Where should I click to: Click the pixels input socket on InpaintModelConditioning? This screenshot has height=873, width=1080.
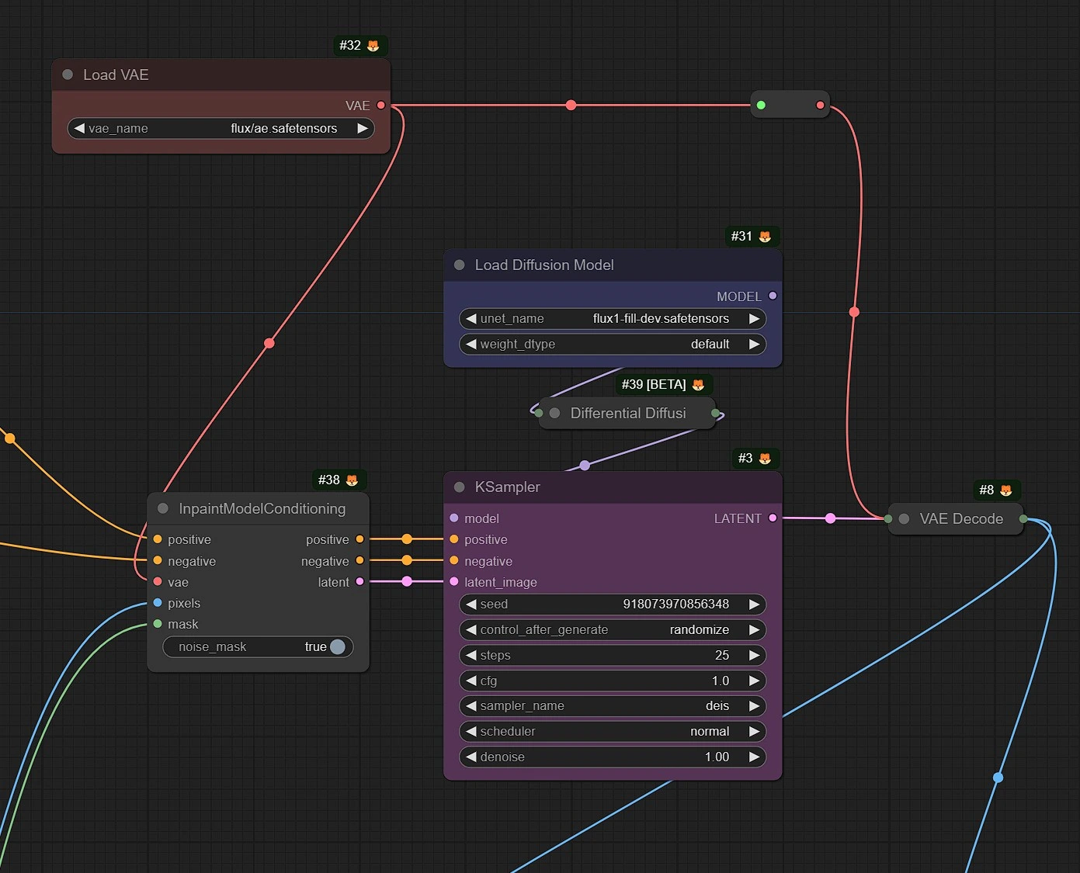(158, 602)
